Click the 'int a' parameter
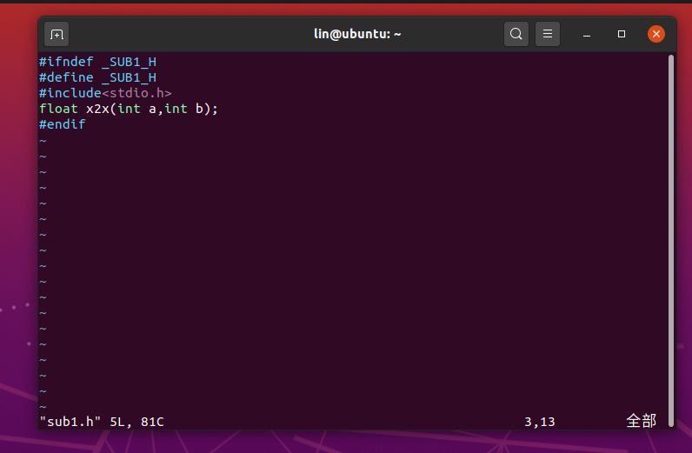 [x=136, y=109]
